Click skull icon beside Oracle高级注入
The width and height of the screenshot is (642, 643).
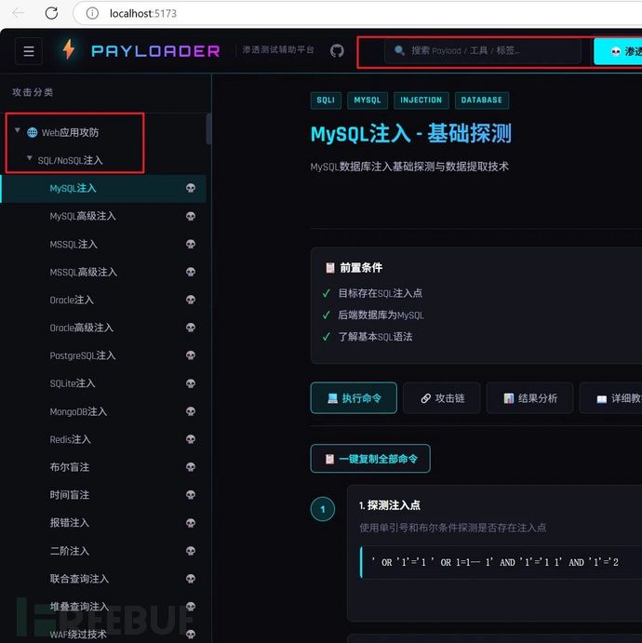(191, 328)
